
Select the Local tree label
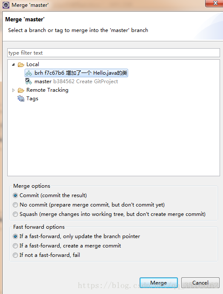[33, 64]
